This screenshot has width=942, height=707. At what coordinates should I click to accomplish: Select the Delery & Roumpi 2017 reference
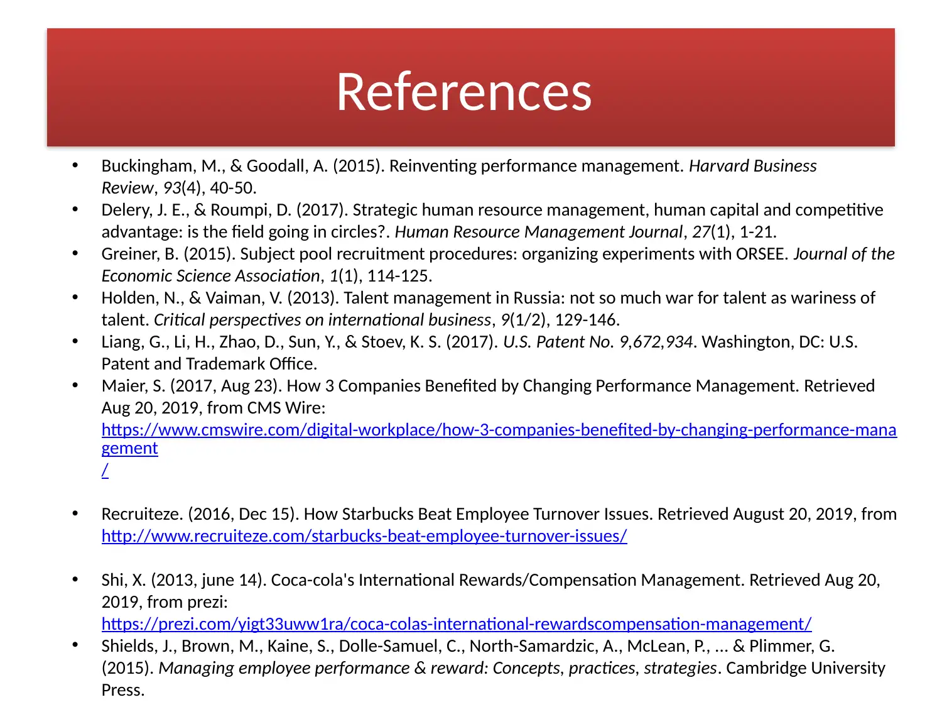coord(492,221)
